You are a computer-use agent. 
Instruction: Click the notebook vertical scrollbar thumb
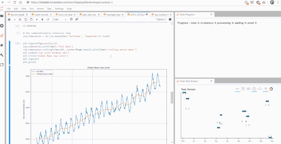[172, 98]
